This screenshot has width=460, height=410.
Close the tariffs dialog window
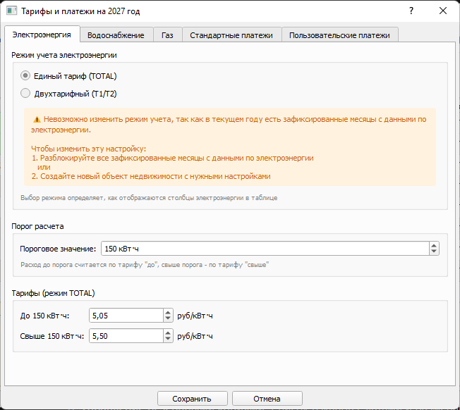[x=442, y=11]
